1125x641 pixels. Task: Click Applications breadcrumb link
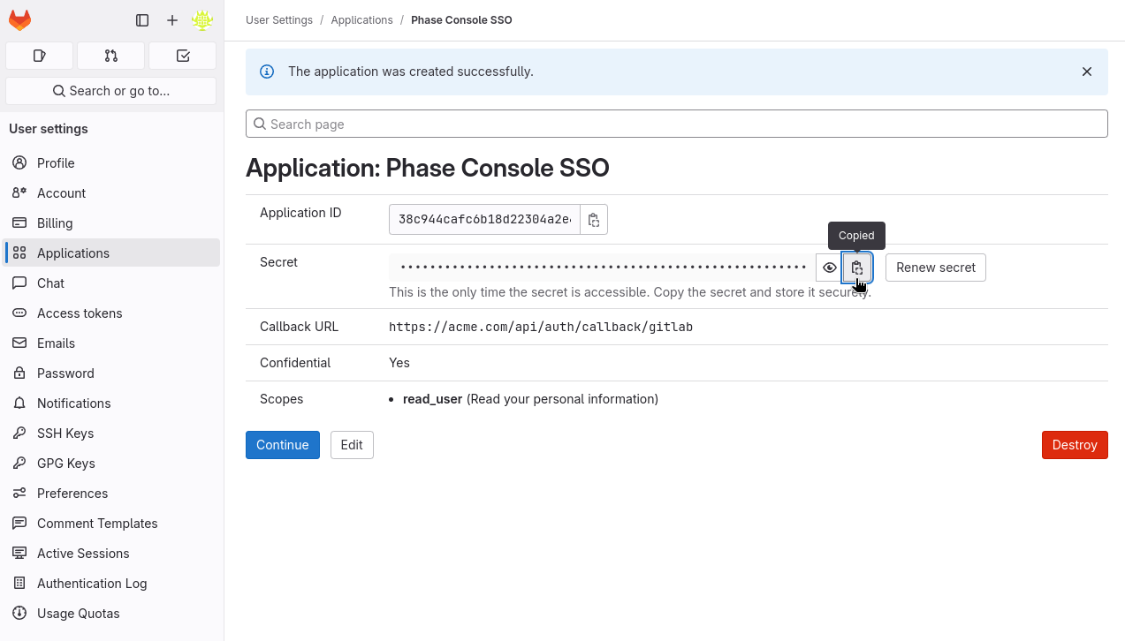tap(361, 20)
